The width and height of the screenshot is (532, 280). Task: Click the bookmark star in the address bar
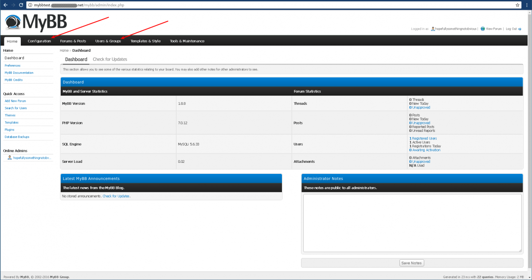click(517, 5)
